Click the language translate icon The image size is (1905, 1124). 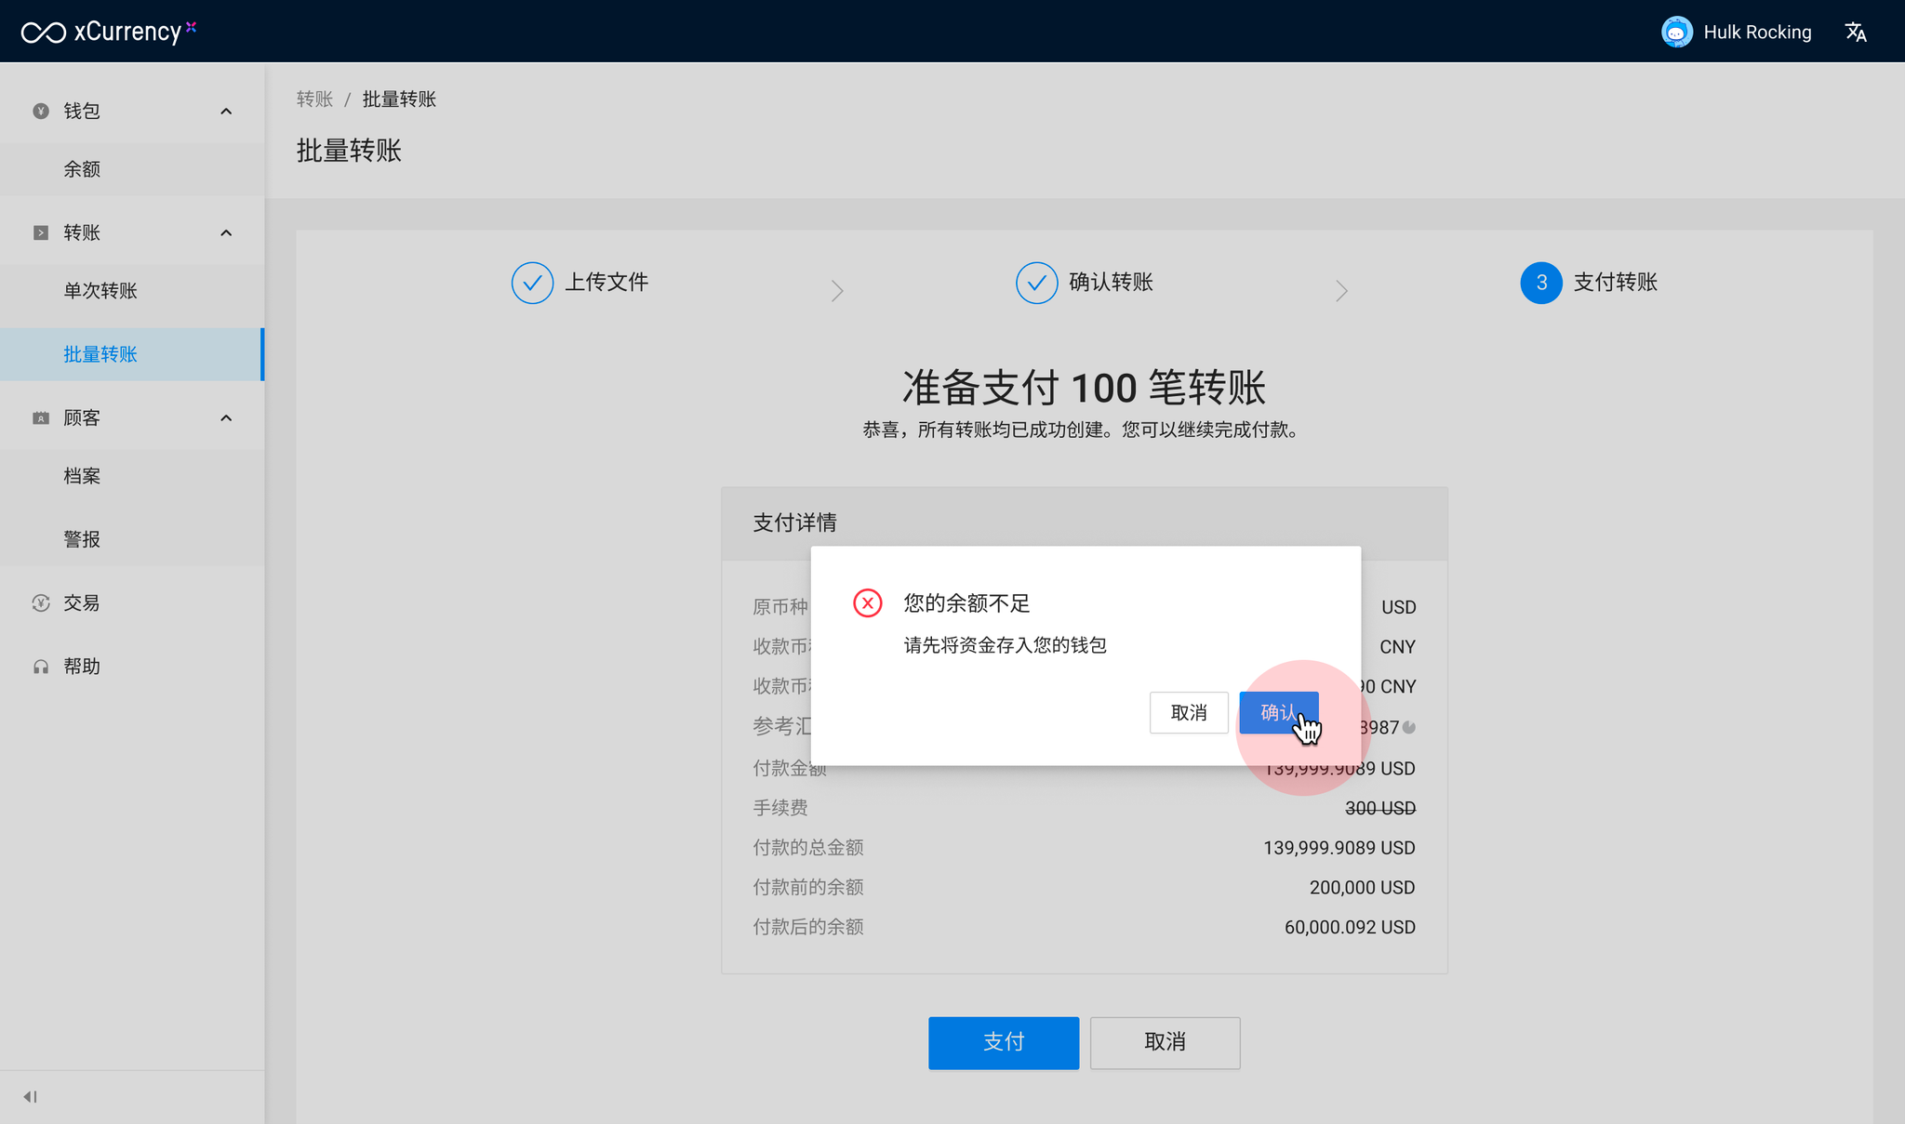click(1856, 33)
